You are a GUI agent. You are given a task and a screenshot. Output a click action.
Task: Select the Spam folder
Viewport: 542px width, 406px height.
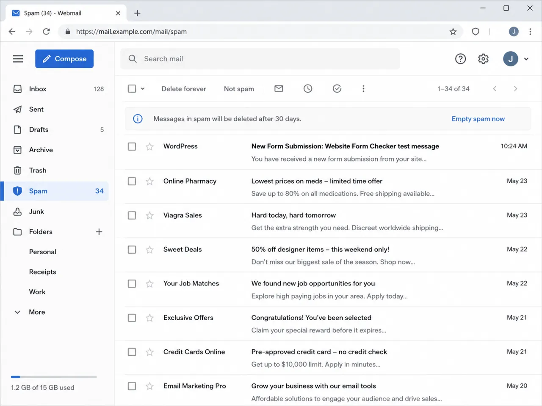point(54,191)
